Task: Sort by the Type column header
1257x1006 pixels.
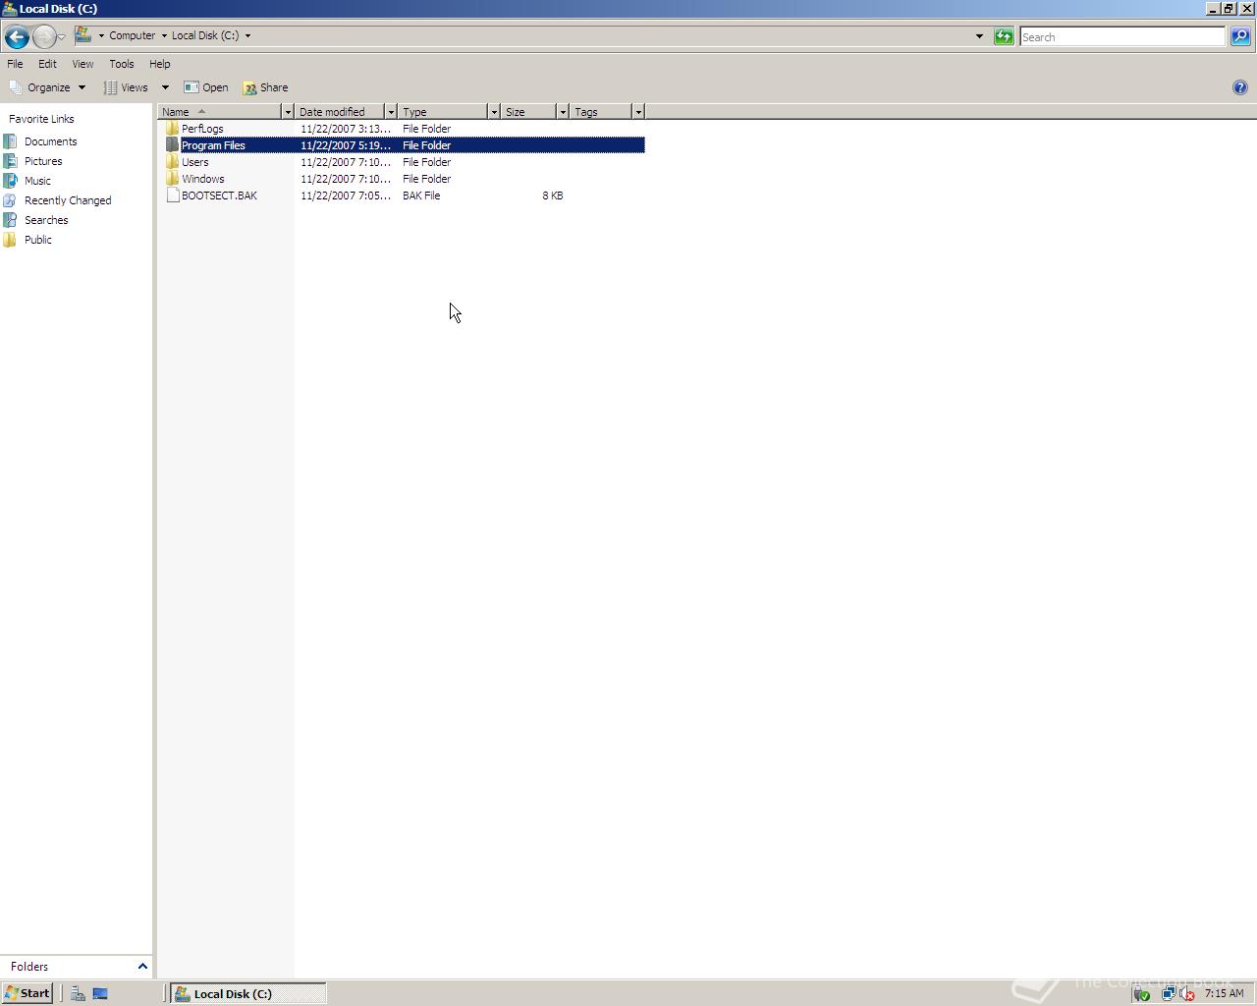Action: pos(443,112)
